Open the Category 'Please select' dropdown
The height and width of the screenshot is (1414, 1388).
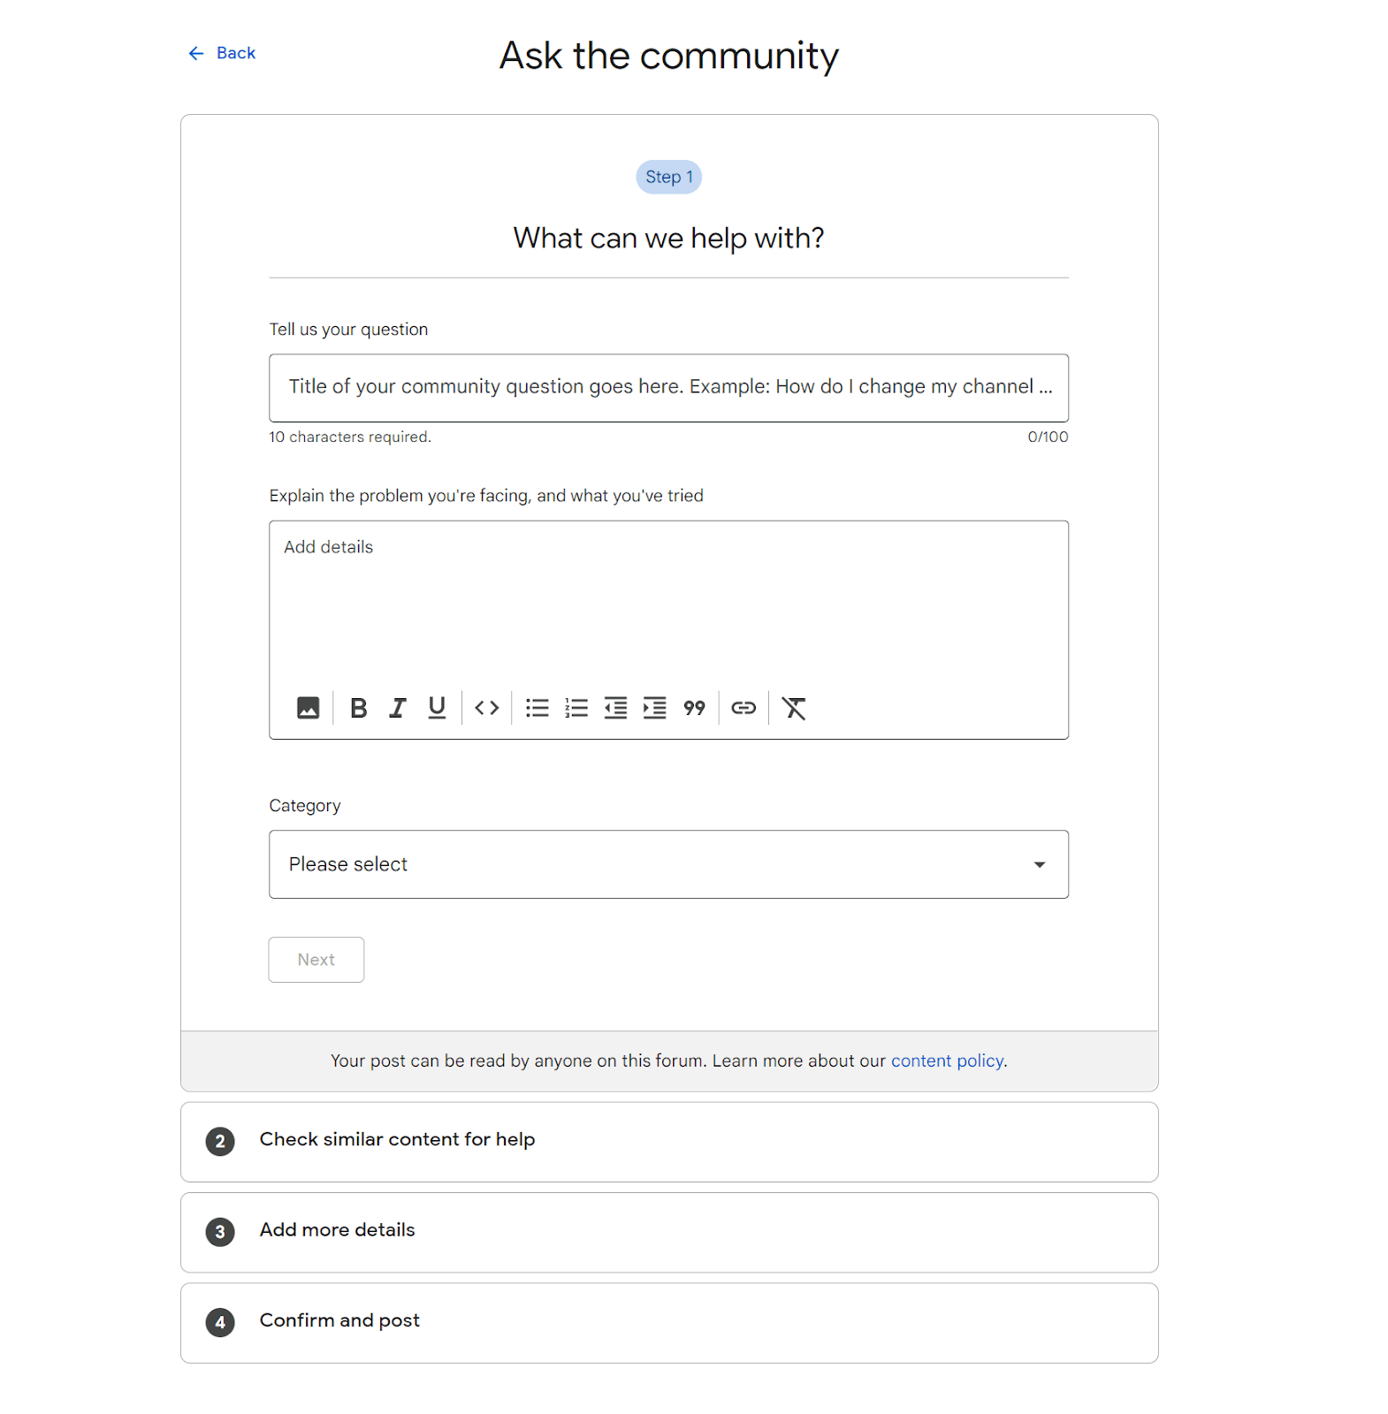pyautogui.click(x=668, y=864)
